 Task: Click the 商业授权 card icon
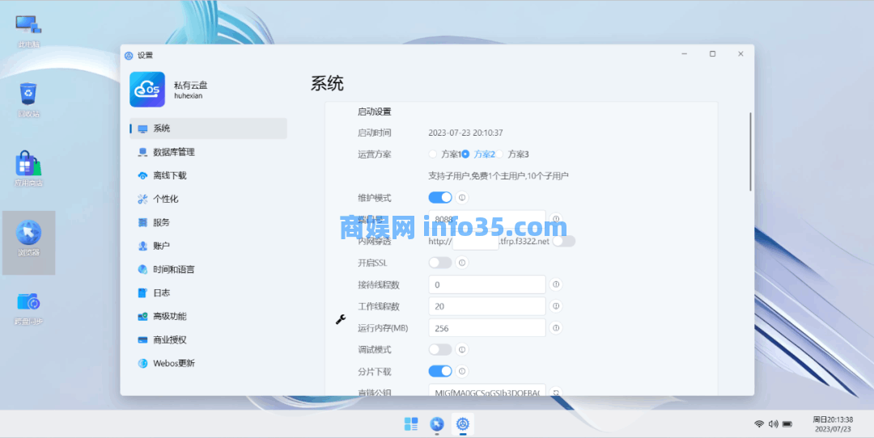pos(142,339)
